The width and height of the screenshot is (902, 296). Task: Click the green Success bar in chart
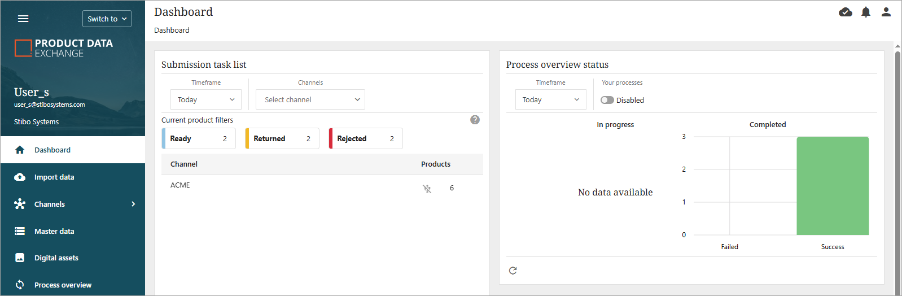tap(832, 186)
